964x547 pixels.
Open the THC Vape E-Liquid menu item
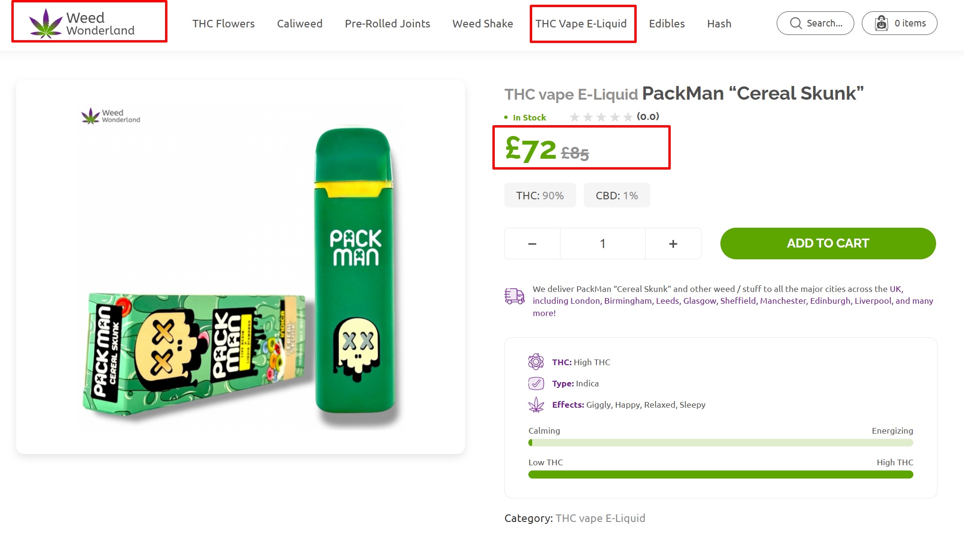tap(581, 24)
